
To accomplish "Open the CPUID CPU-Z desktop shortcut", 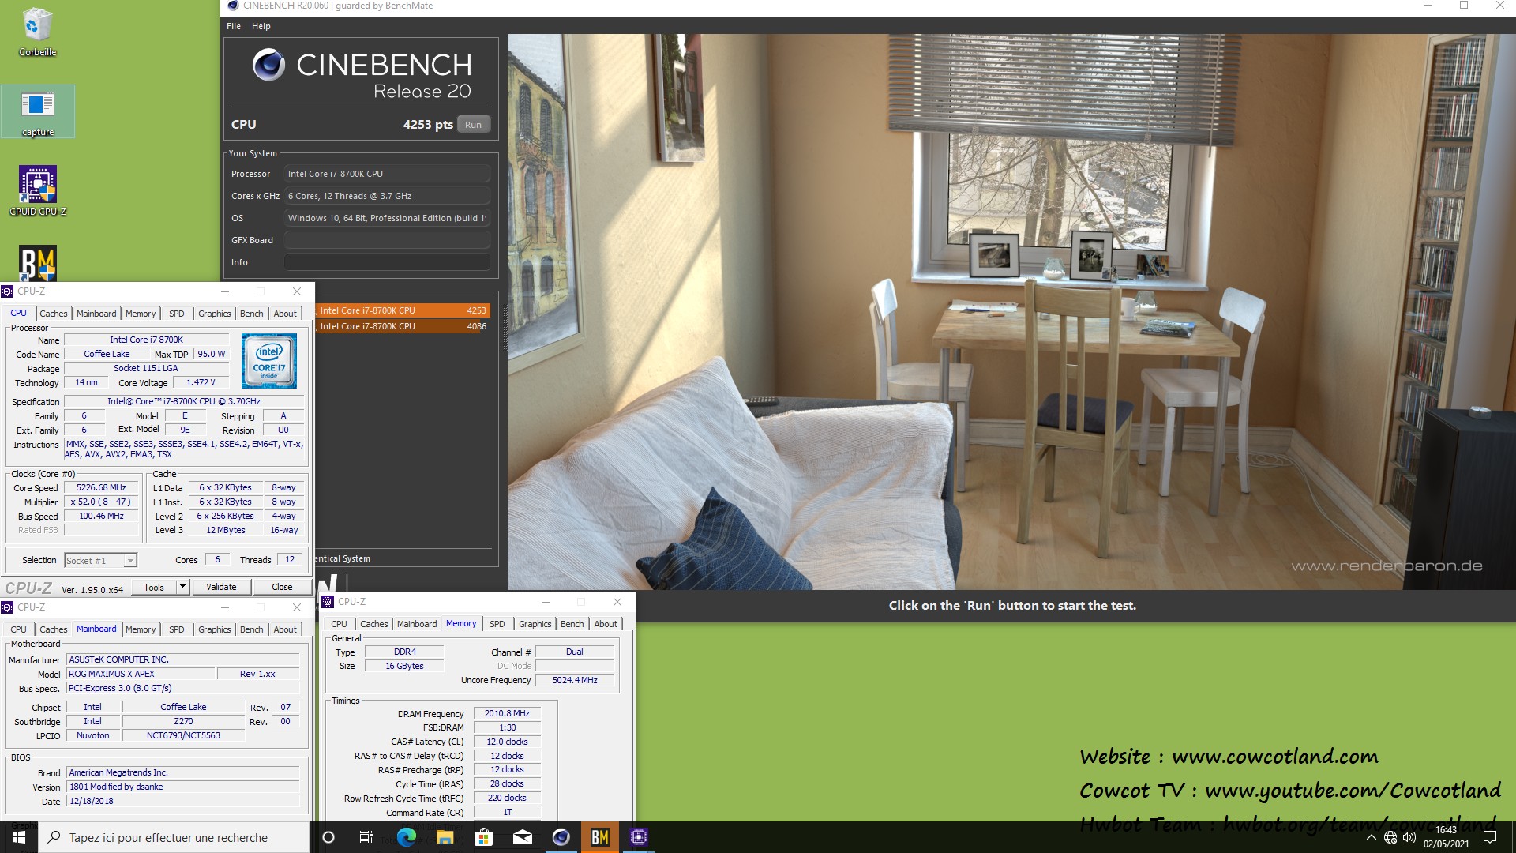I will pyautogui.click(x=38, y=190).
